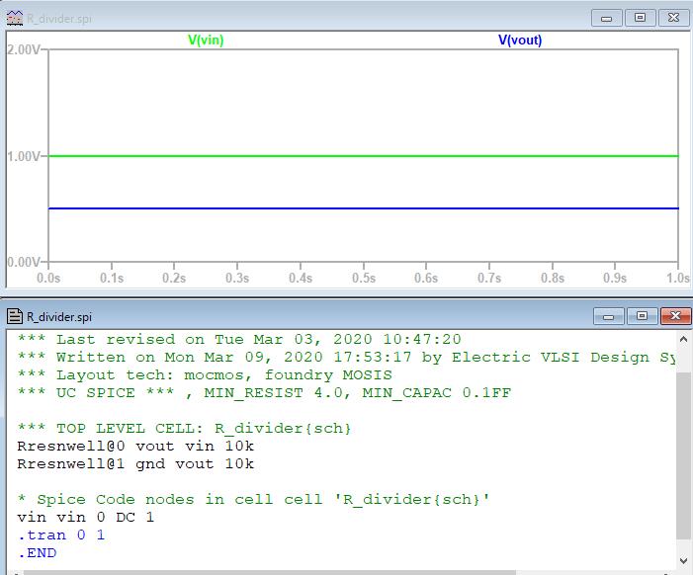Viewport: 693px width, 575px height.
Task: Maximize the netlist editor window
Action: [x=640, y=316]
